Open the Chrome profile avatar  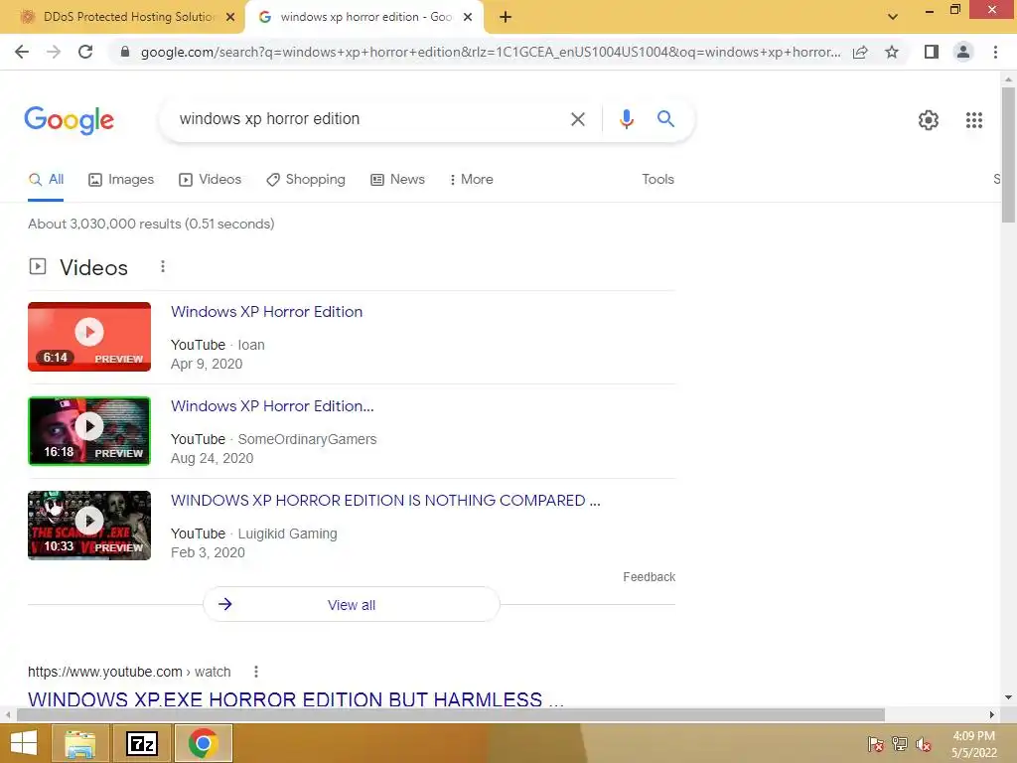click(x=963, y=52)
